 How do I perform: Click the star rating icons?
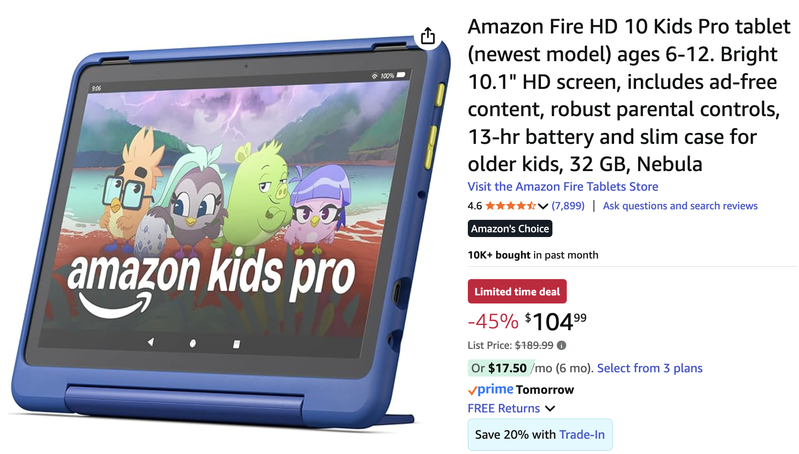[510, 206]
